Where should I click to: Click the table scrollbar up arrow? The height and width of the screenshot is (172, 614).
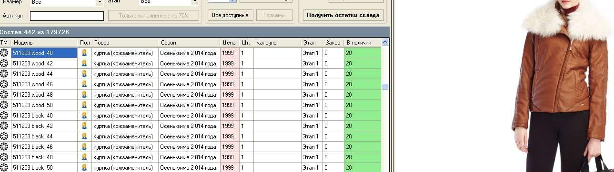click(385, 43)
